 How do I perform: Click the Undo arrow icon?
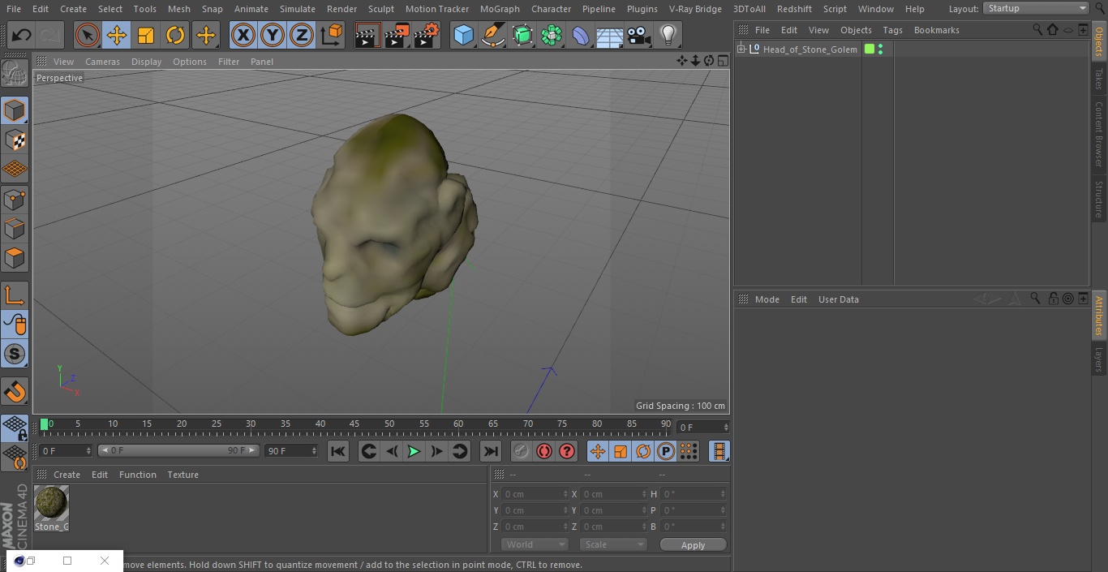point(22,35)
